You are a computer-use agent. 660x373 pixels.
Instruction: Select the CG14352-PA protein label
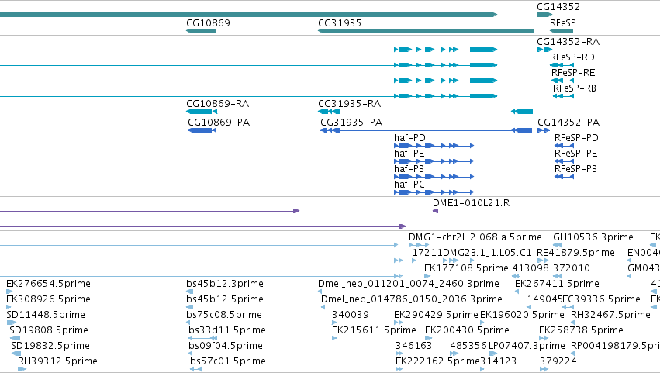coord(568,122)
